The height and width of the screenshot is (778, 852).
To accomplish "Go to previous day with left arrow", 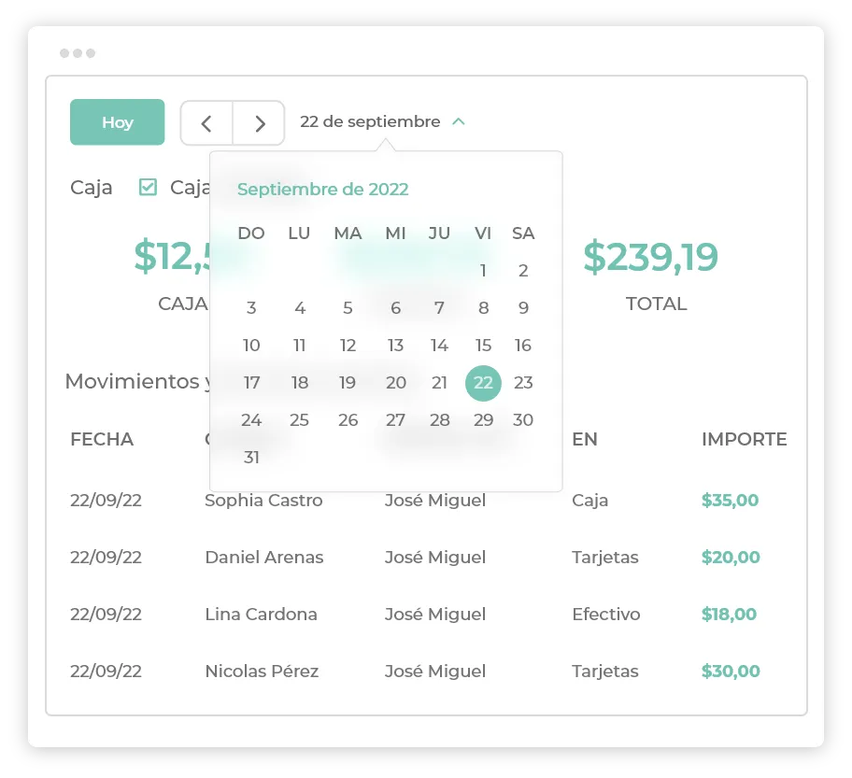I will click(206, 123).
